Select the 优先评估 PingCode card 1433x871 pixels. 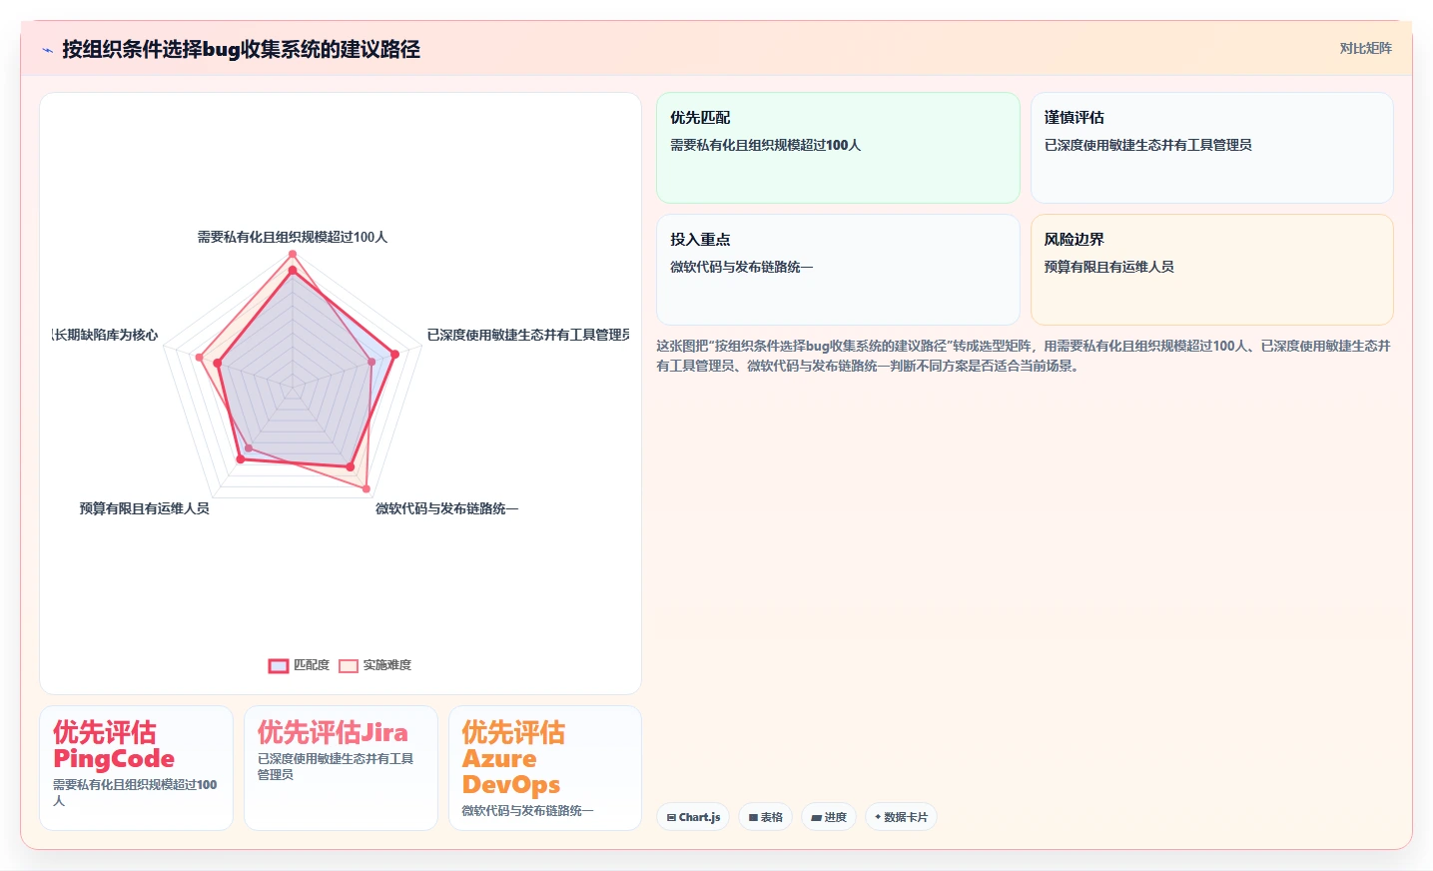(x=136, y=768)
